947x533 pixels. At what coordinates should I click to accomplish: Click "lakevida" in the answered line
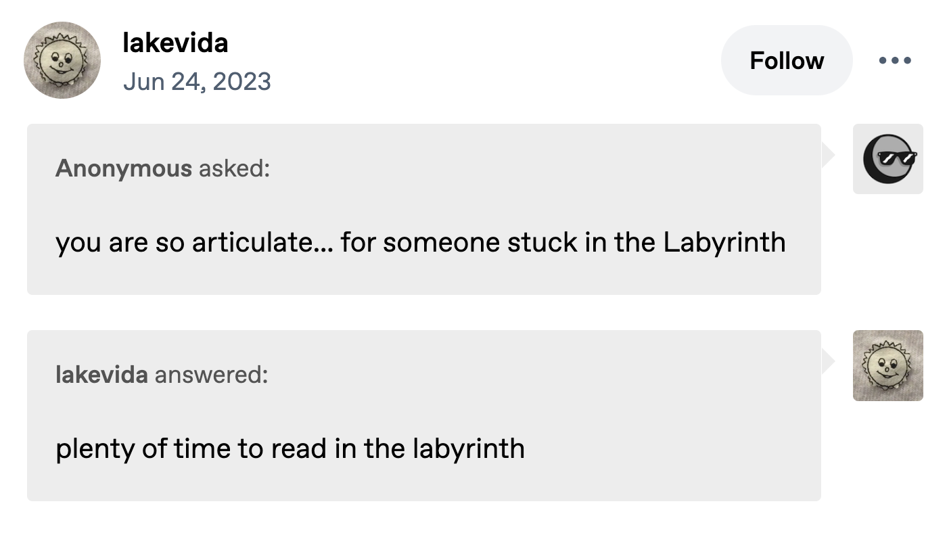coord(101,374)
